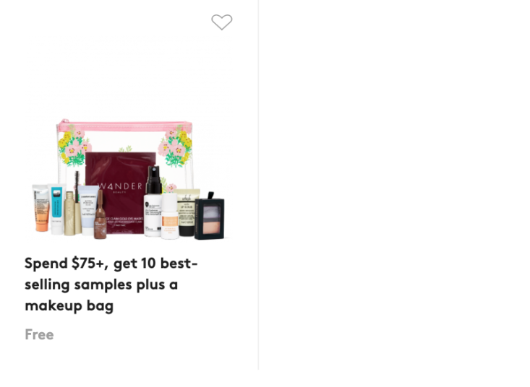Click the floral pattern on bag's left corner
530x387 pixels.
pos(74,145)
